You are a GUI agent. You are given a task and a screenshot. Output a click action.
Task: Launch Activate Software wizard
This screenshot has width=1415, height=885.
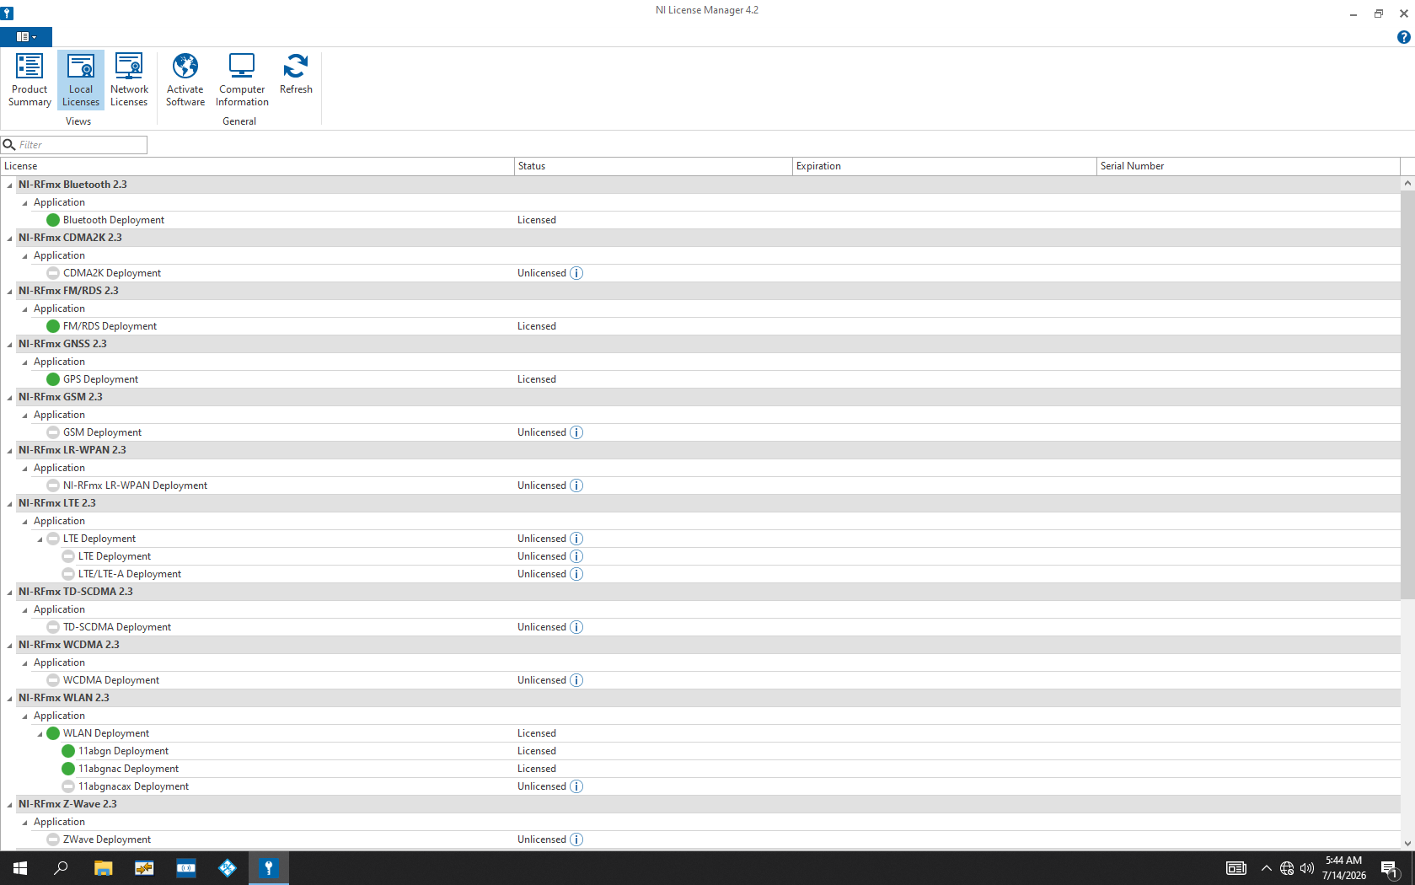tap(185, 80)
